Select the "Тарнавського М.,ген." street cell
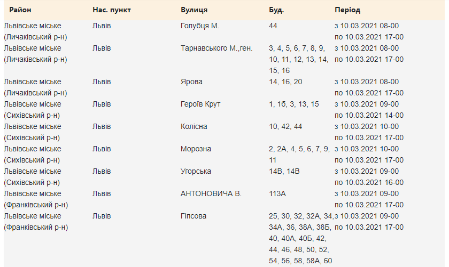 pyautogui.click(x=216, y=48)
